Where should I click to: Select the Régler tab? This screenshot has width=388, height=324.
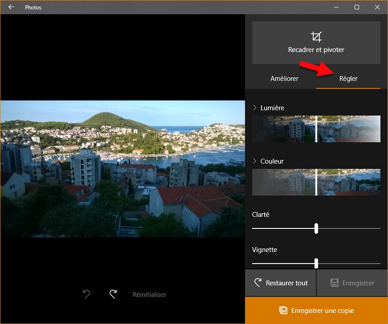click(x=348, y=79)
